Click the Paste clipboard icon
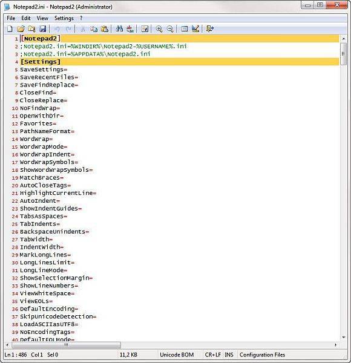Image resolution: width=351 pixels, height=363 pixels. coord(105,29)
